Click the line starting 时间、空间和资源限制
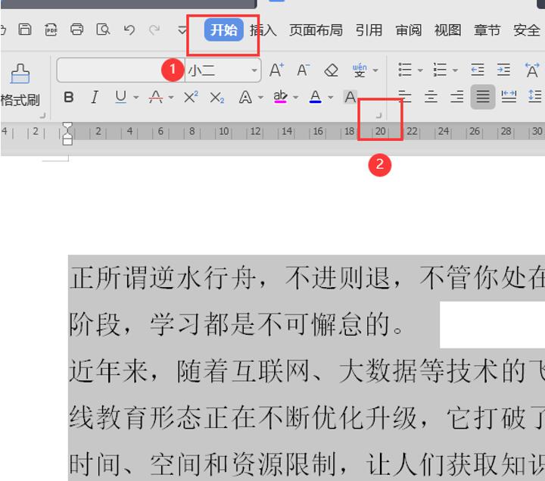Image resolution: width=545 pixels, height=481 pixels. [307, 464]
